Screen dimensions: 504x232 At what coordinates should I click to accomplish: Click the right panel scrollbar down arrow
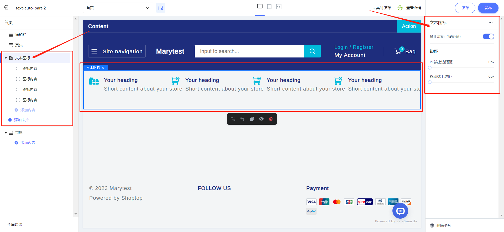pos(501,215)
